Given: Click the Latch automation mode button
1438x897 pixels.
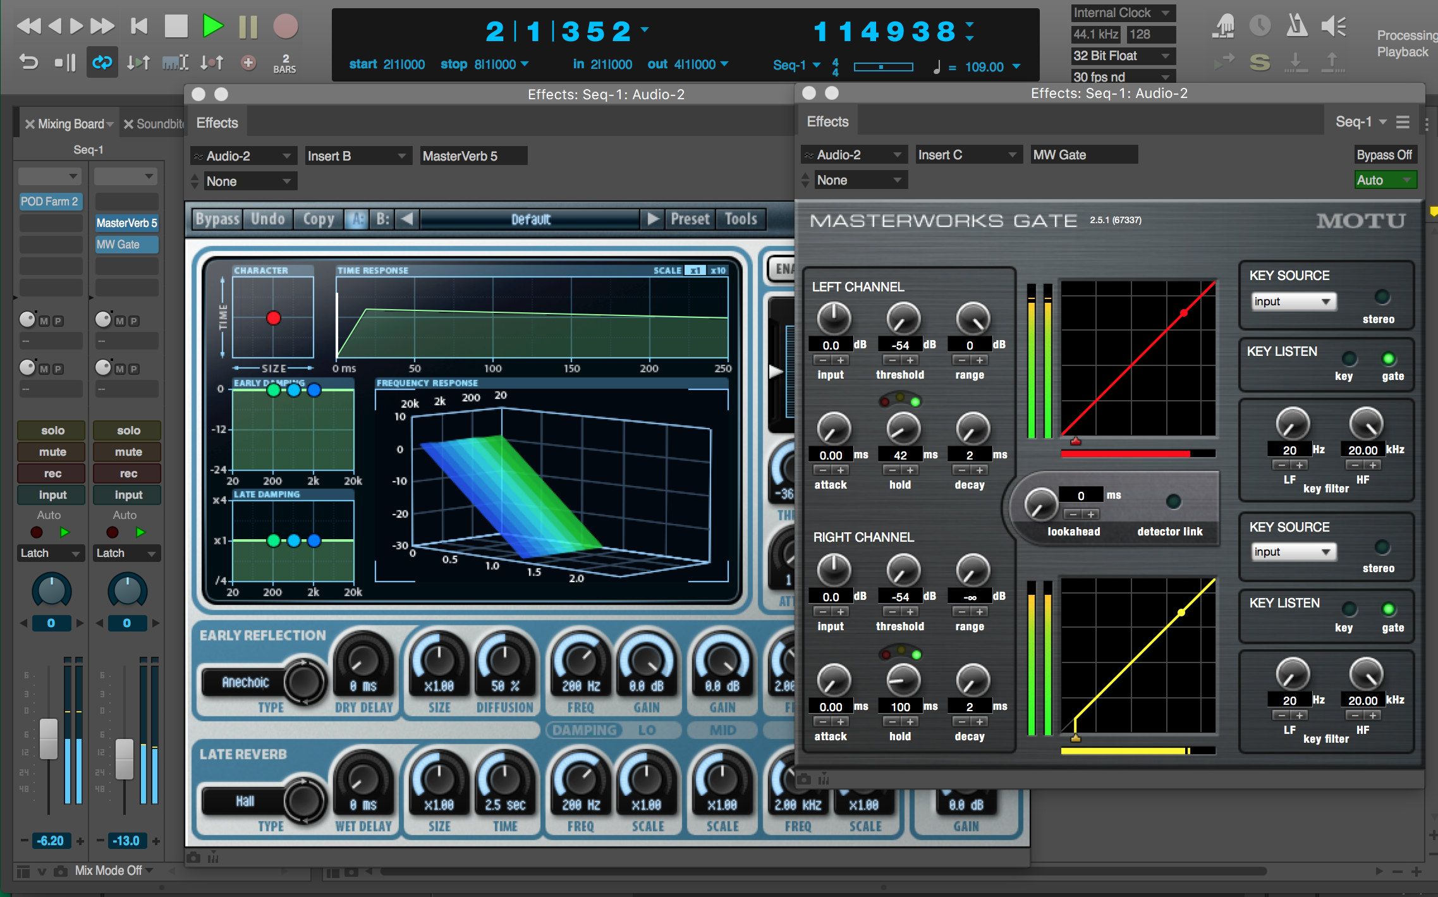Looking at the screenshot, I should (x=50, y=553).
